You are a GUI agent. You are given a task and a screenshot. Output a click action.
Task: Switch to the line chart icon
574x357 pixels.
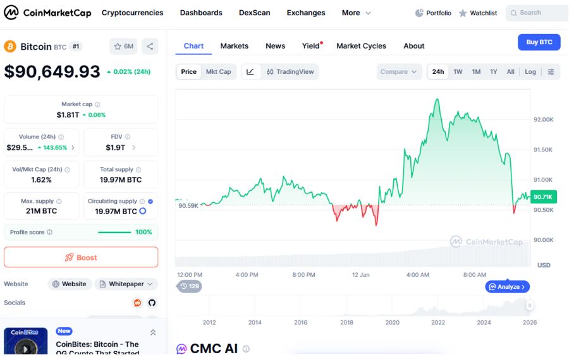point(250,72)
